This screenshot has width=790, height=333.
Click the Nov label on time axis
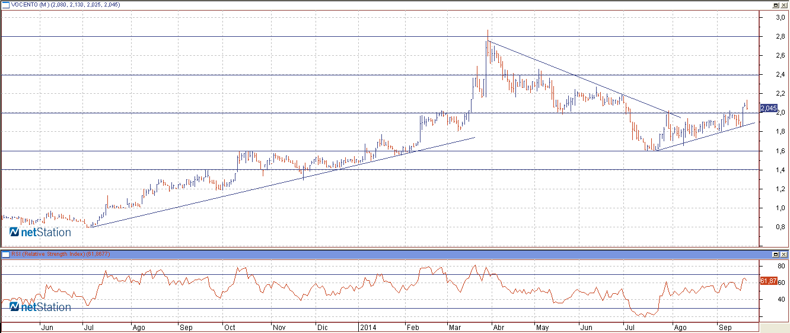tap(279, 327)
